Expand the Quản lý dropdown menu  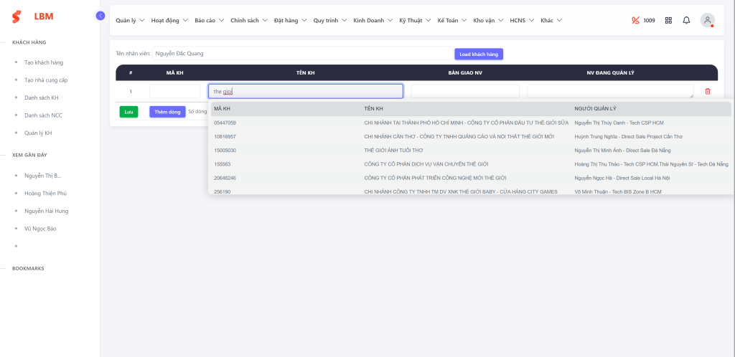click(x=130, y=20)
